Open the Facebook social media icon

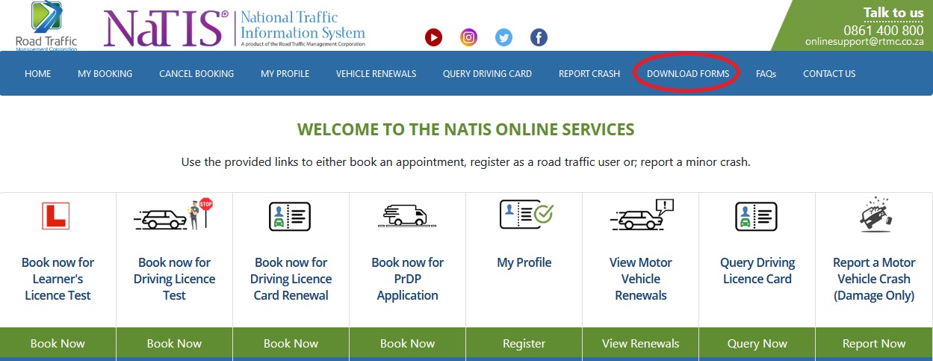539,37
